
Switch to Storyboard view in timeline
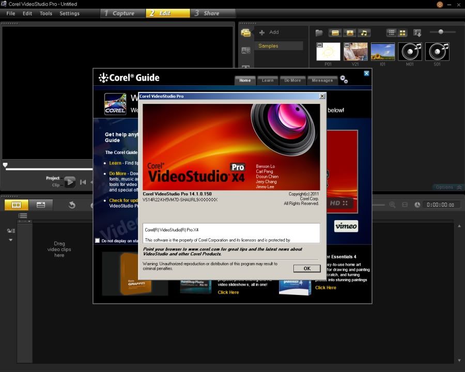pyautogui.click(x=16, y=205)
